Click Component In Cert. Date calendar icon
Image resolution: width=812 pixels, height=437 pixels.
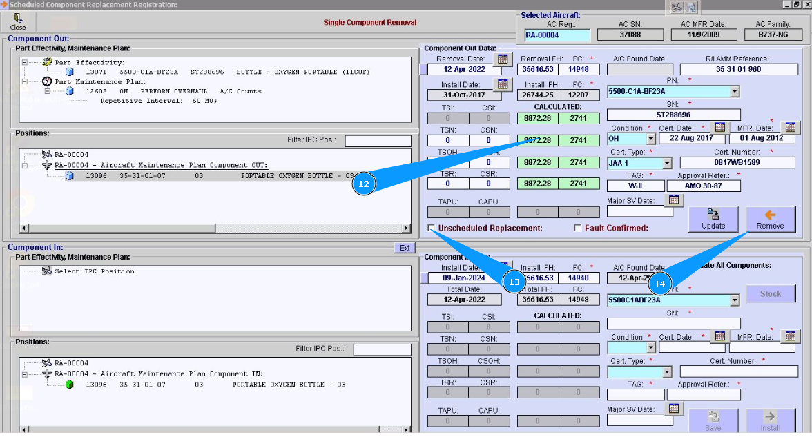point(719,336)
